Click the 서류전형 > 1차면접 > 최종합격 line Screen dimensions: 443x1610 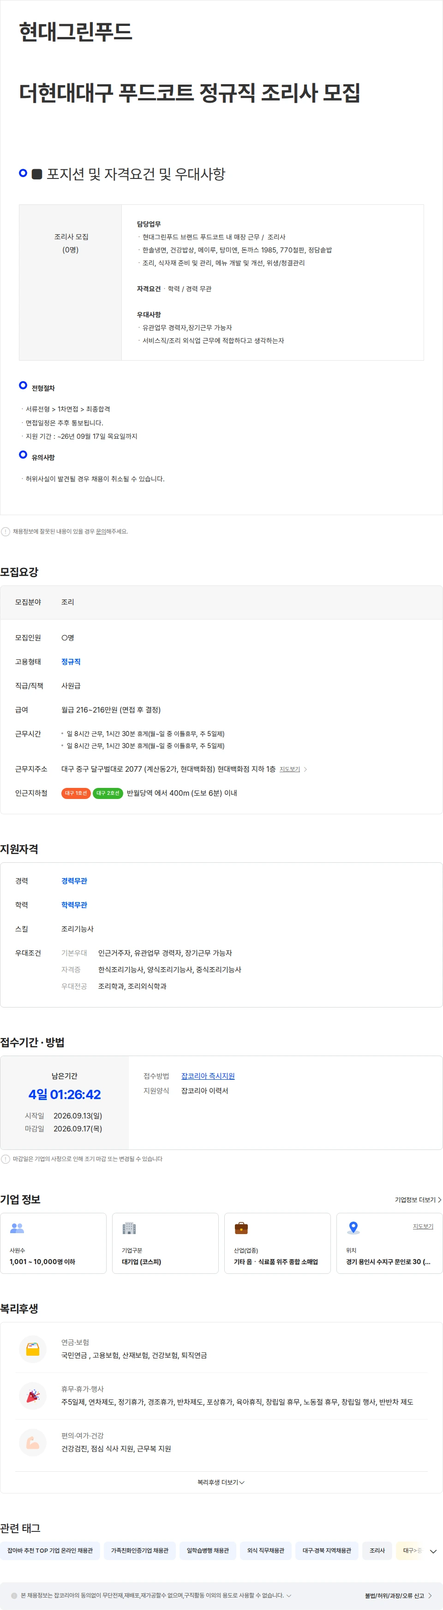(x=68, y=409)
